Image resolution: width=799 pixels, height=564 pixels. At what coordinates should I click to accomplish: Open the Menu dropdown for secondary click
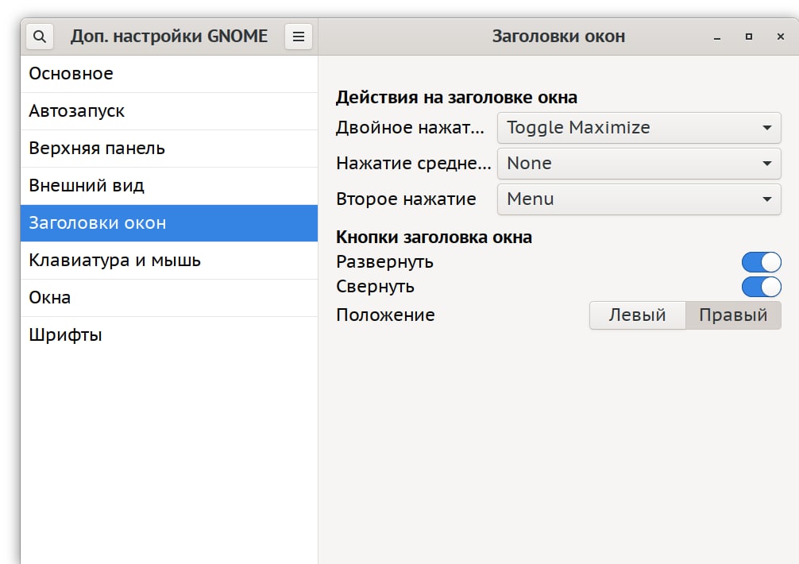(639, 199)
